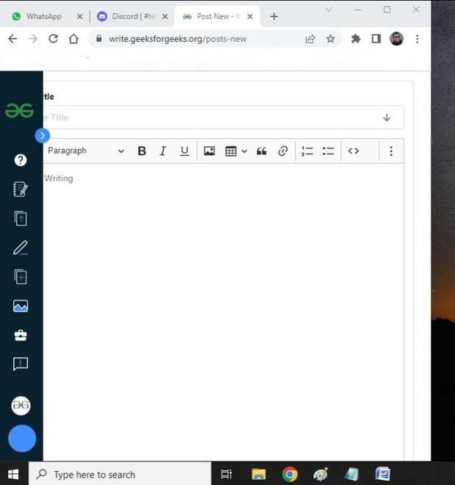Expand the insert table dropdown
455x485 pixels.
tap(244, 151)
